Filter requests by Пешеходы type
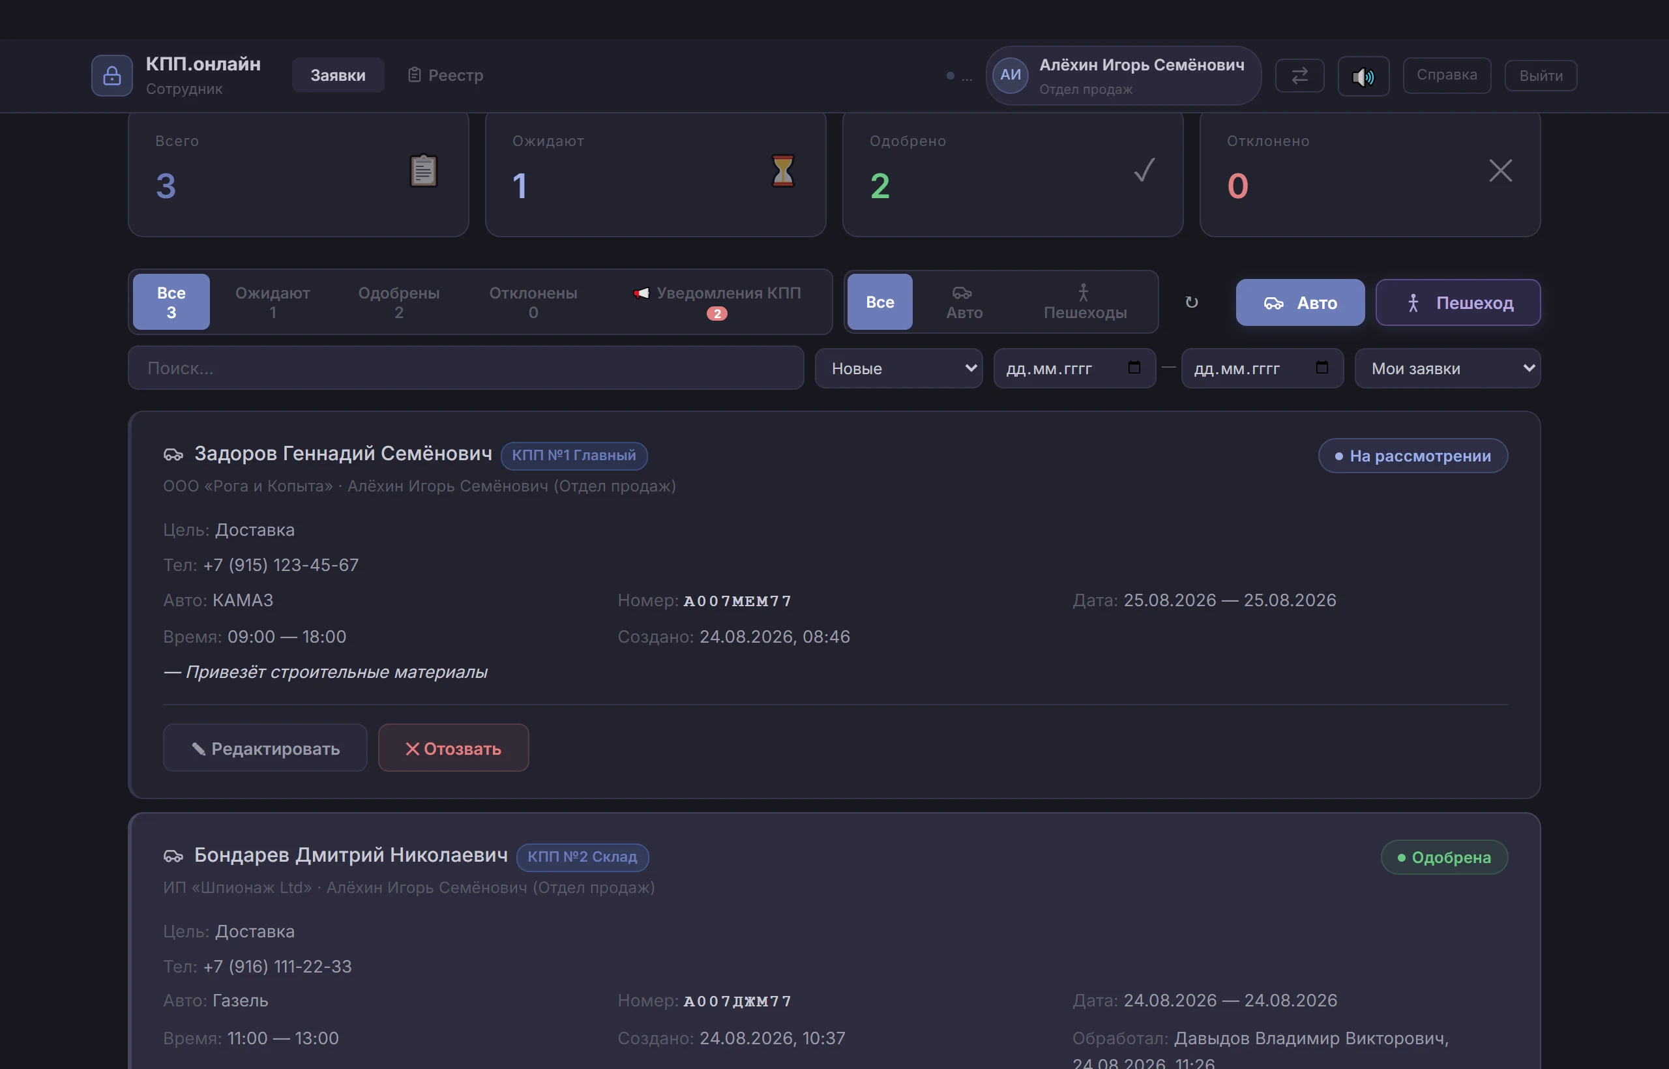The image size is (1669, 1069). [x=1084, y=302]
